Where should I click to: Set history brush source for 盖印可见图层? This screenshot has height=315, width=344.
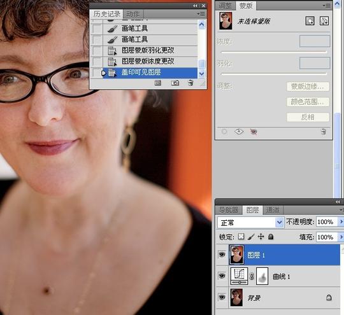coord(97,73)
